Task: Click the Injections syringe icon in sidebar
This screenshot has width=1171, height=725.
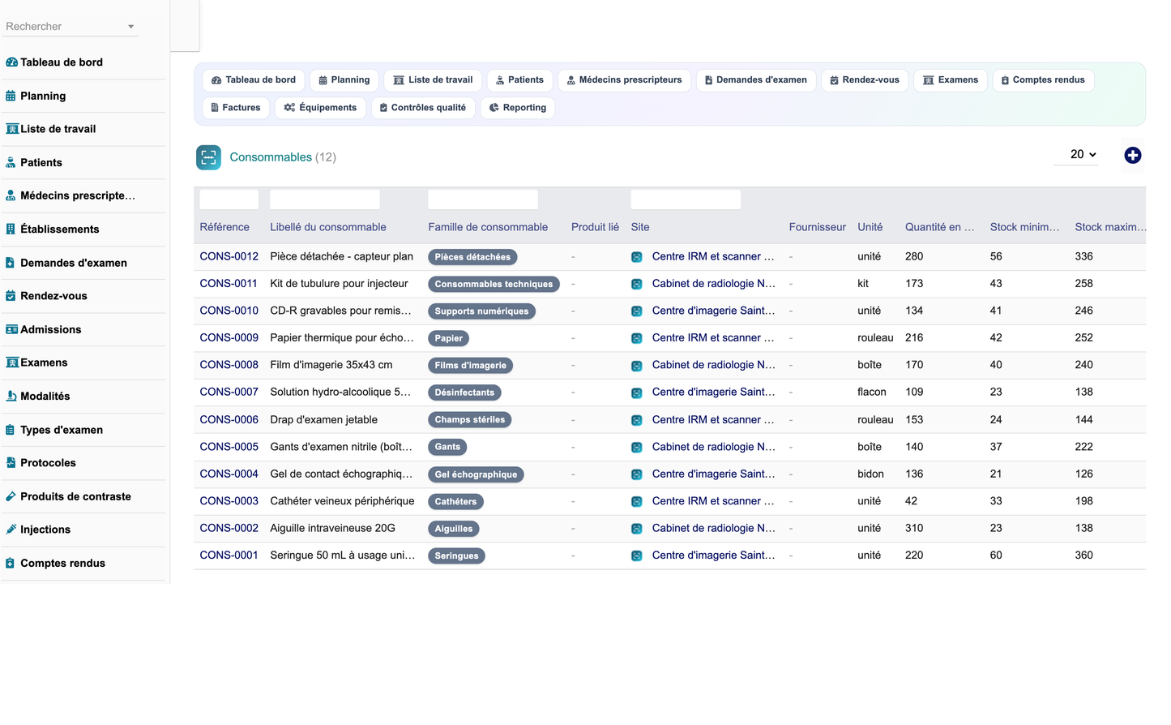Action: coord(11,530)
